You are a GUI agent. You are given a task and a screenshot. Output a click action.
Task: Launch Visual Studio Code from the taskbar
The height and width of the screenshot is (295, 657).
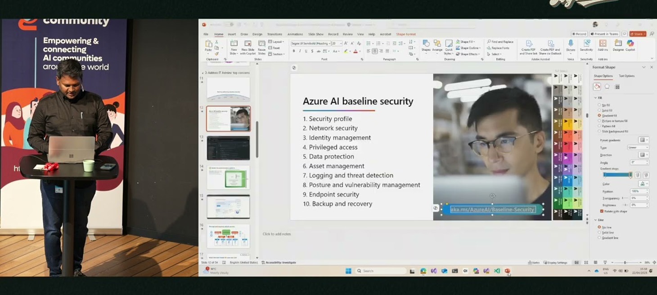pyautogui.click(x=497, y=271)
